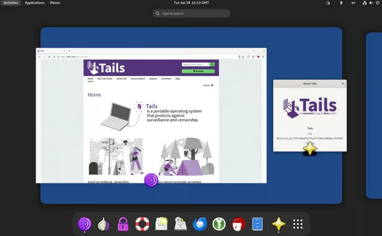The width and height of the screenshot is (382, 236).
Task: Open the Places menu
Action: [x=55, y=3]
